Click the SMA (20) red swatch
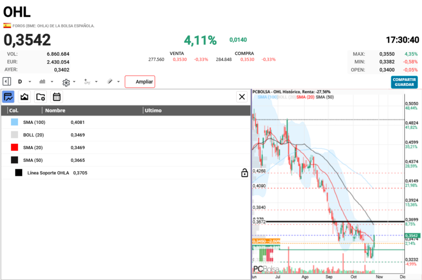 [14, 148]
